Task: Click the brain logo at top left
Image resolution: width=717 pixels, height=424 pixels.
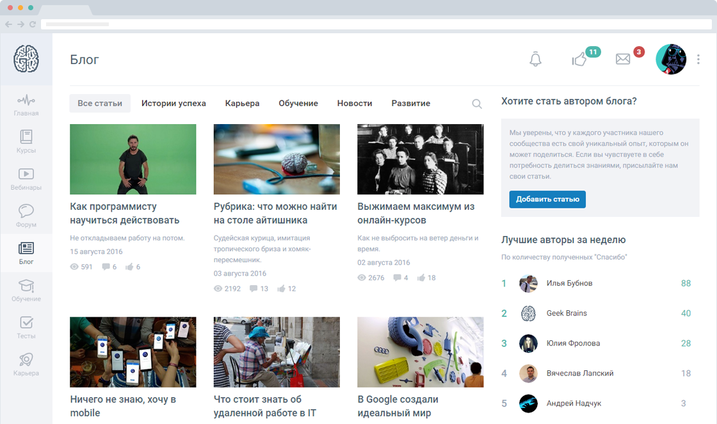Action: click(26, 59)
